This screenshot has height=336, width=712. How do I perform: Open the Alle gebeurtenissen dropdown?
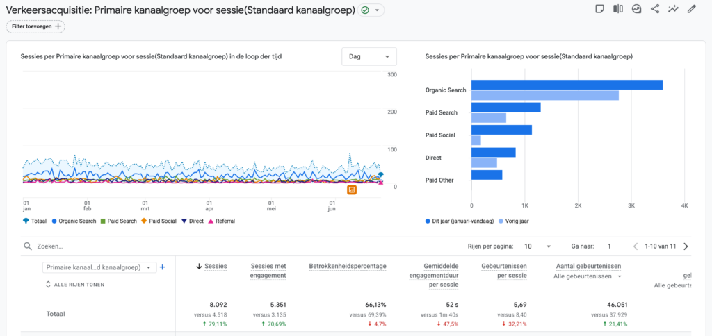pyautogui.click(x=588, y=276)
